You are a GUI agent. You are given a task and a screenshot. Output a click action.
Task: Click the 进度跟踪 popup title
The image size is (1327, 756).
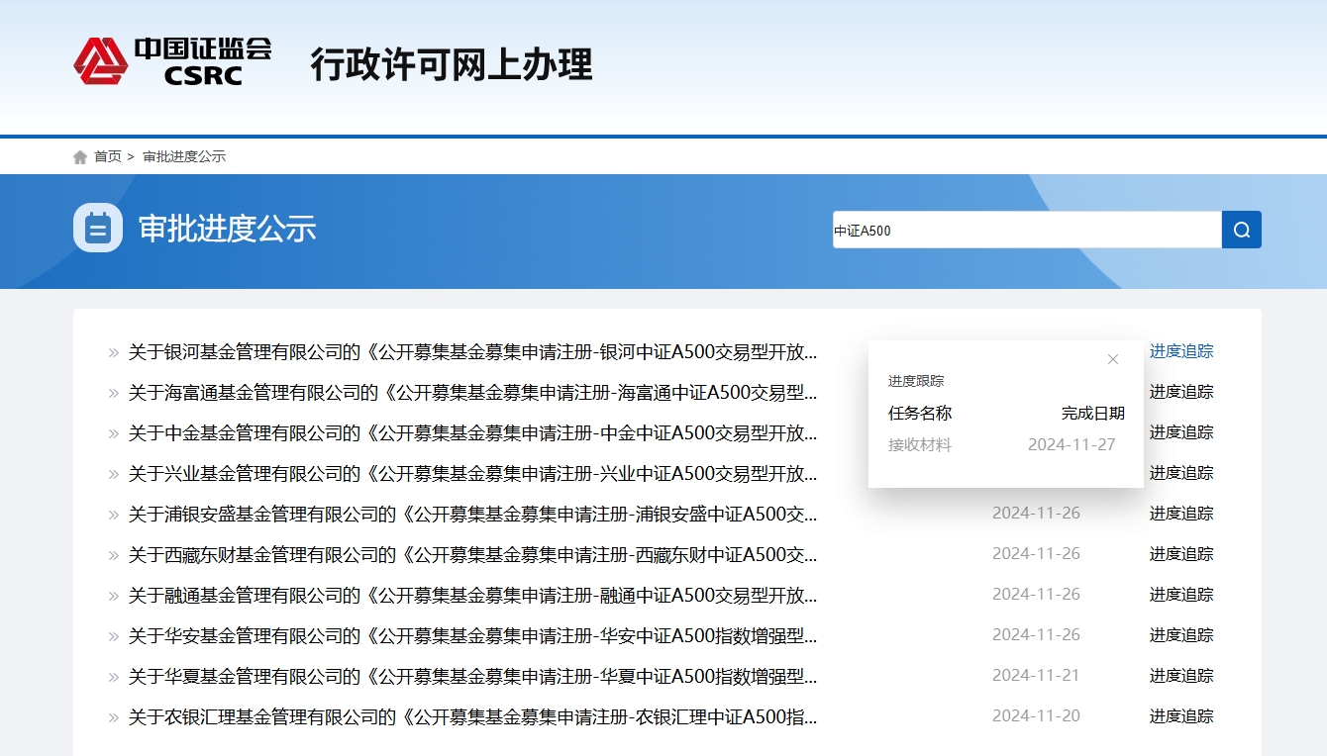pyautogui.click(x=916, y=381)
